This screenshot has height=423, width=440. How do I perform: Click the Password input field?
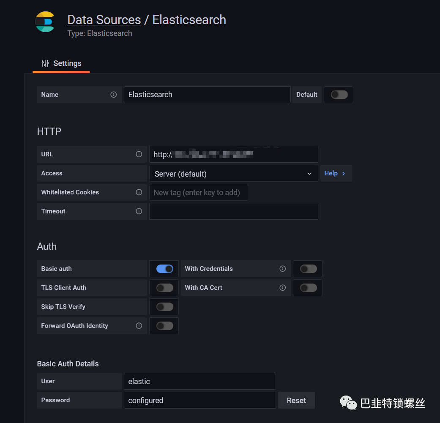click(x=200, y=400)
